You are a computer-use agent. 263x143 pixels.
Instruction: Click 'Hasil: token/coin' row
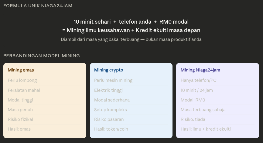pos(111,129)
